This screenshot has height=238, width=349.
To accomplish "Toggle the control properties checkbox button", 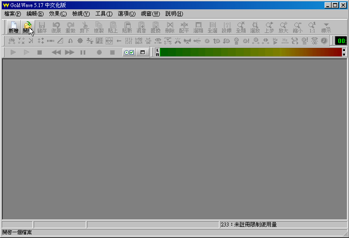I will pyautogui.click(x=129, y=52).
